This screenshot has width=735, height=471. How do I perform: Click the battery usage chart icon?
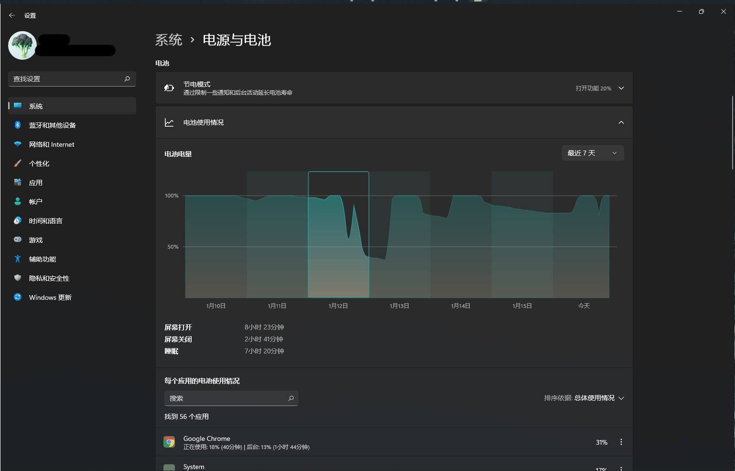tap(169, 122)
